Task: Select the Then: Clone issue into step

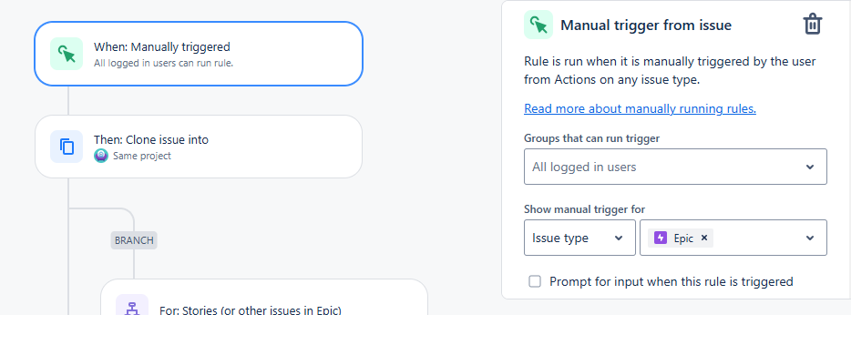Action: [x=199, y=147]
